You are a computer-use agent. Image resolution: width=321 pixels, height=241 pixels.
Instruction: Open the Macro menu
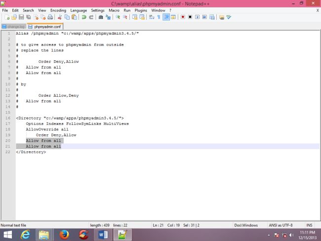(114, 10)
